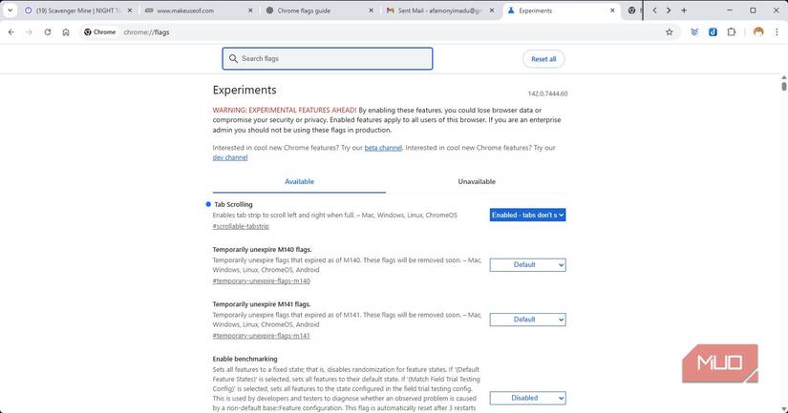
Task: Close the Sent Mail tab
Action: tap(492, 10)
